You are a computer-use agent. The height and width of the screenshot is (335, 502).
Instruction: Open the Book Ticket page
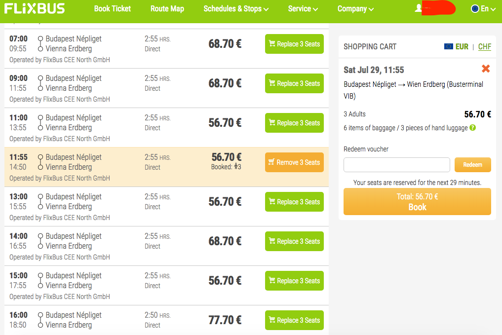pos(113,9)
